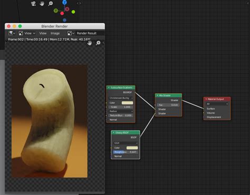The height and width of the screenshot is (195, 250).
Task: Click the pan hand icon in 3D viewport
Action: click(42, 3)
